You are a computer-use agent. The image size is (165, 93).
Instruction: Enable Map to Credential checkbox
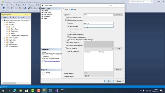click(x=66, y=48)
